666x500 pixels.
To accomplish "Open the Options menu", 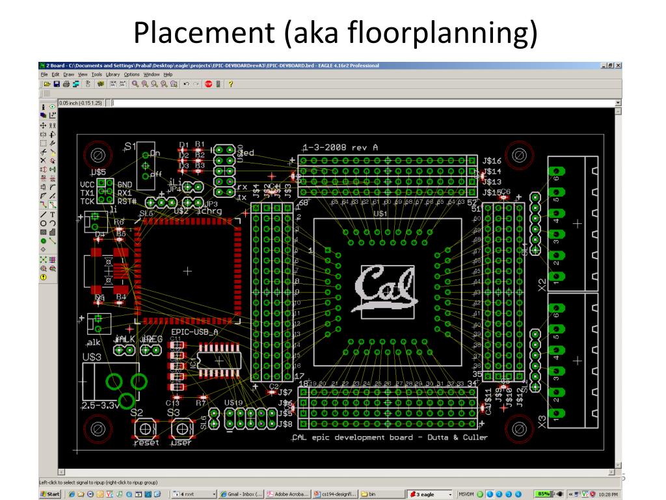I will coord(131,74).
